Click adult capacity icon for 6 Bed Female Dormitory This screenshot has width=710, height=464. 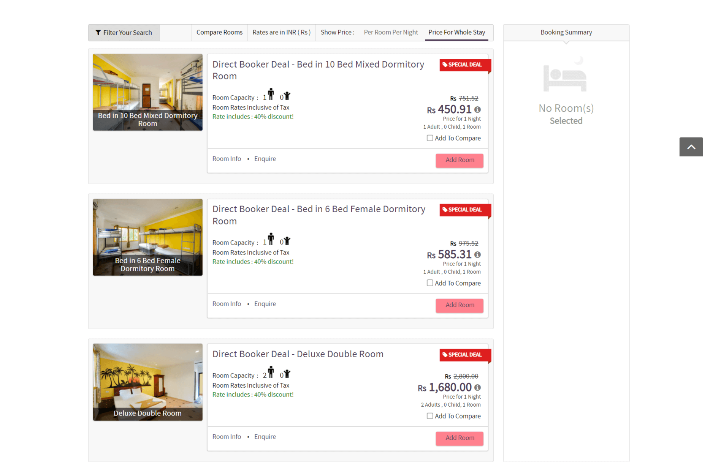(x=271, y=239)
